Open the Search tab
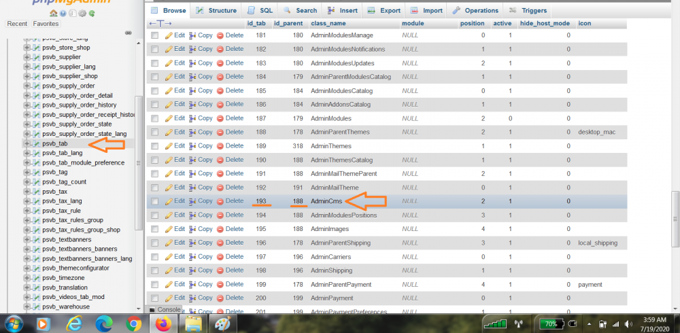 click(300, 10)
